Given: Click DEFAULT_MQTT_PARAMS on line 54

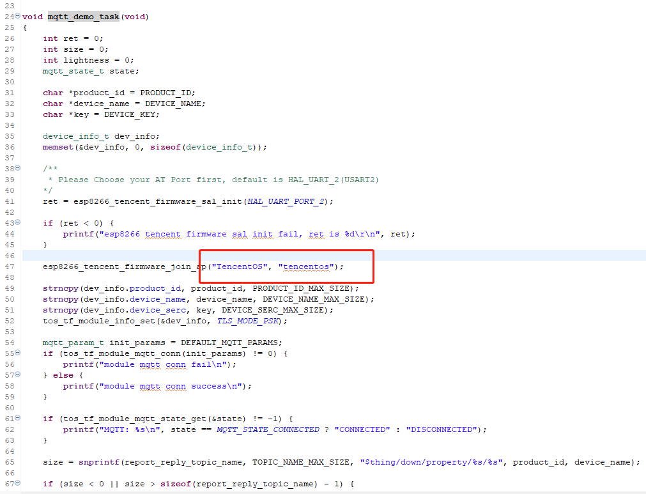Looking at the screenshot, I should point(229,343).
